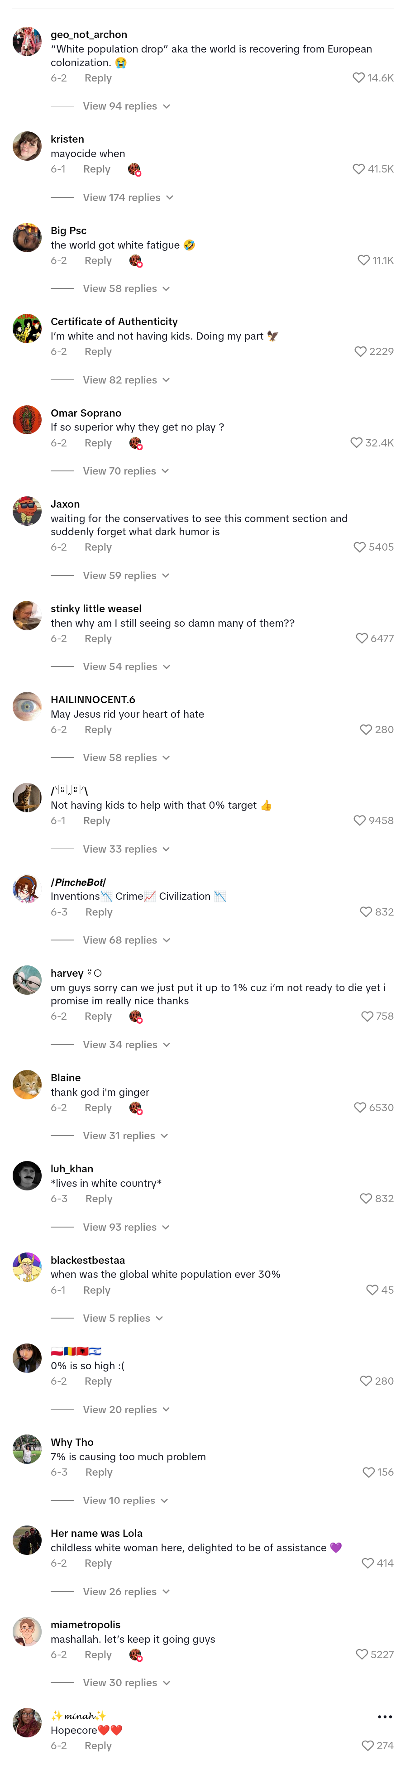
Task: Toggle heart on Why Tho's comment
Action: (x=369, y=1472)
